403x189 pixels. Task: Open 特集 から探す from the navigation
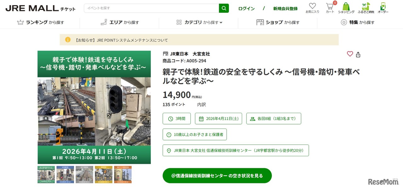pos(357,22)
